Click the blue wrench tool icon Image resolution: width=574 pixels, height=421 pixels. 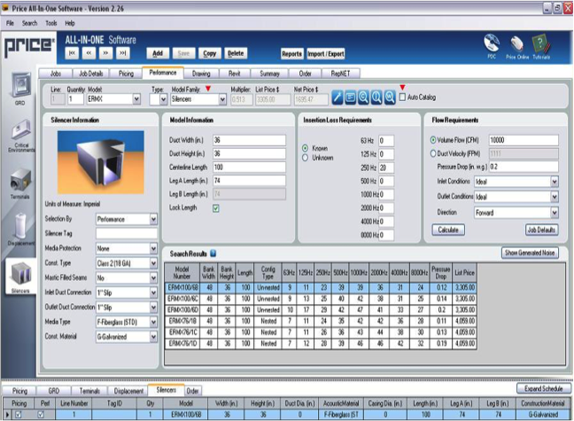(x=337, y=97)
